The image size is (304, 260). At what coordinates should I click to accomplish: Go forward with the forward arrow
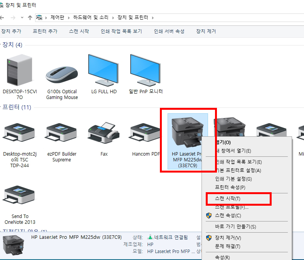click(13, 18)
